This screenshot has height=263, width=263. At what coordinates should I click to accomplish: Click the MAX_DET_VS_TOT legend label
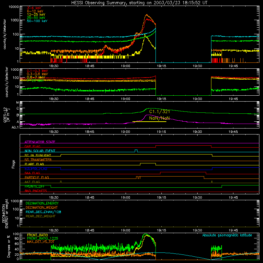[x=40, y=242]
